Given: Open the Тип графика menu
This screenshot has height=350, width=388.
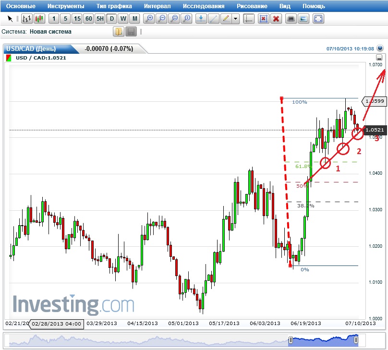Looking at the screenshot, I should (114, 6).
